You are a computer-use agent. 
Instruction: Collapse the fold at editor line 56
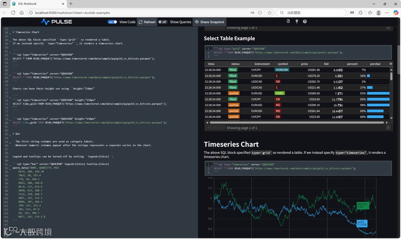tap(10, 33)
